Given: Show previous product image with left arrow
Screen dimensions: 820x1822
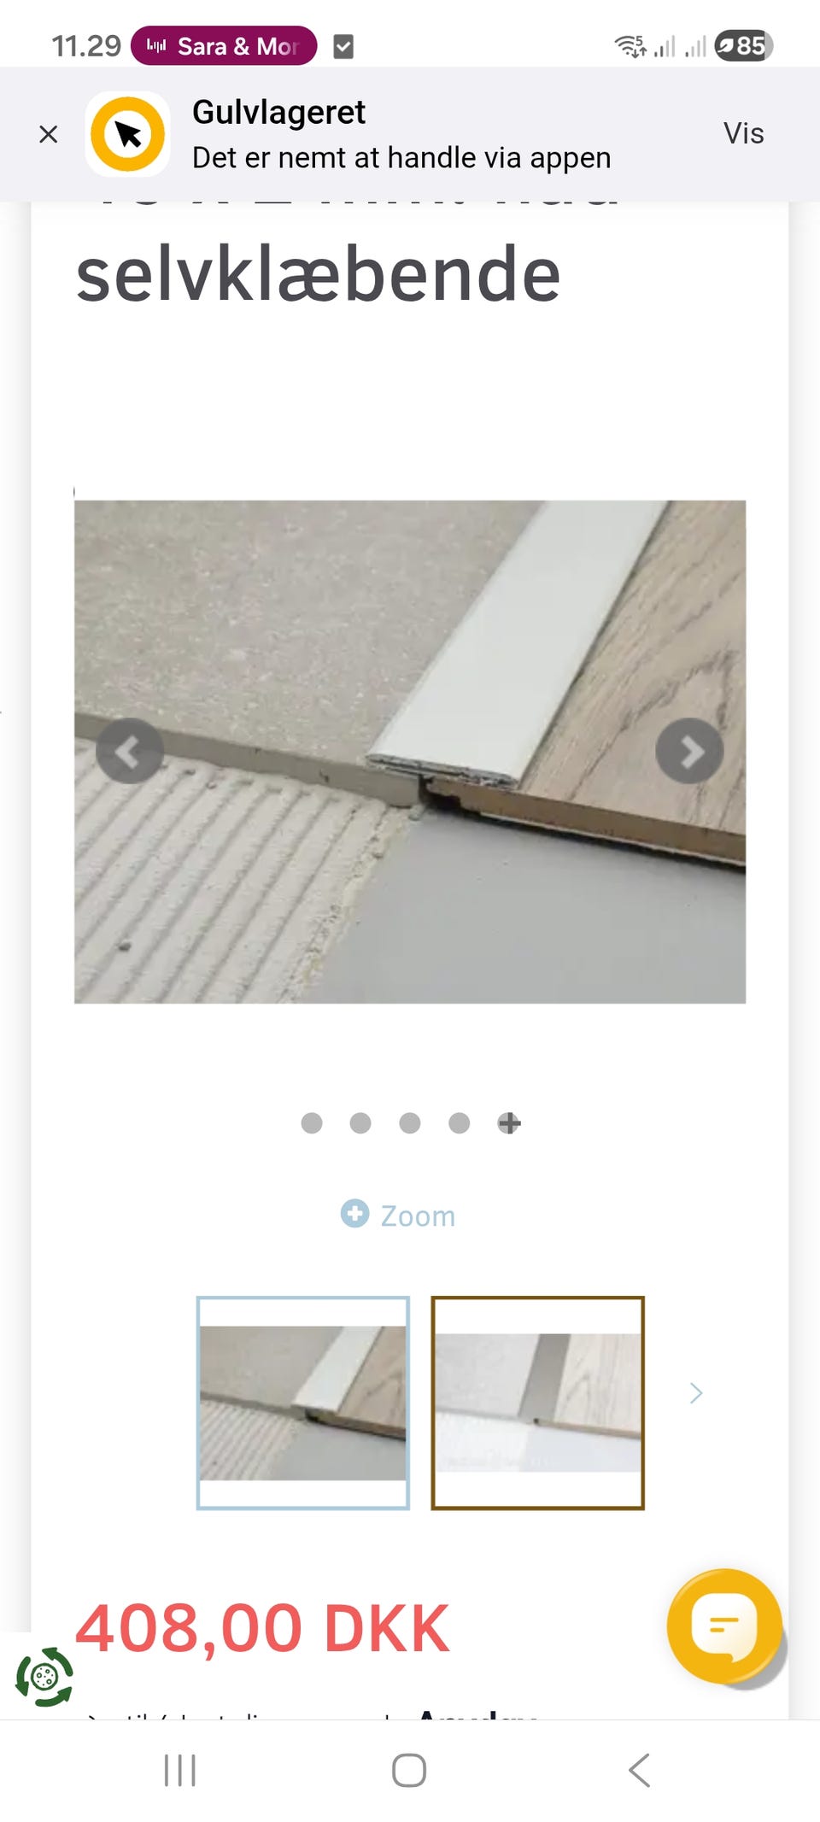Looking at the screenshot, I should click(130, 751).
